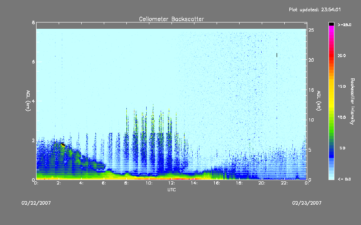The height and width of the screenshot is (225, 361).
Task: Click the final '0:' tick ending the UTC axis
Action: click(x=307, y=183)
